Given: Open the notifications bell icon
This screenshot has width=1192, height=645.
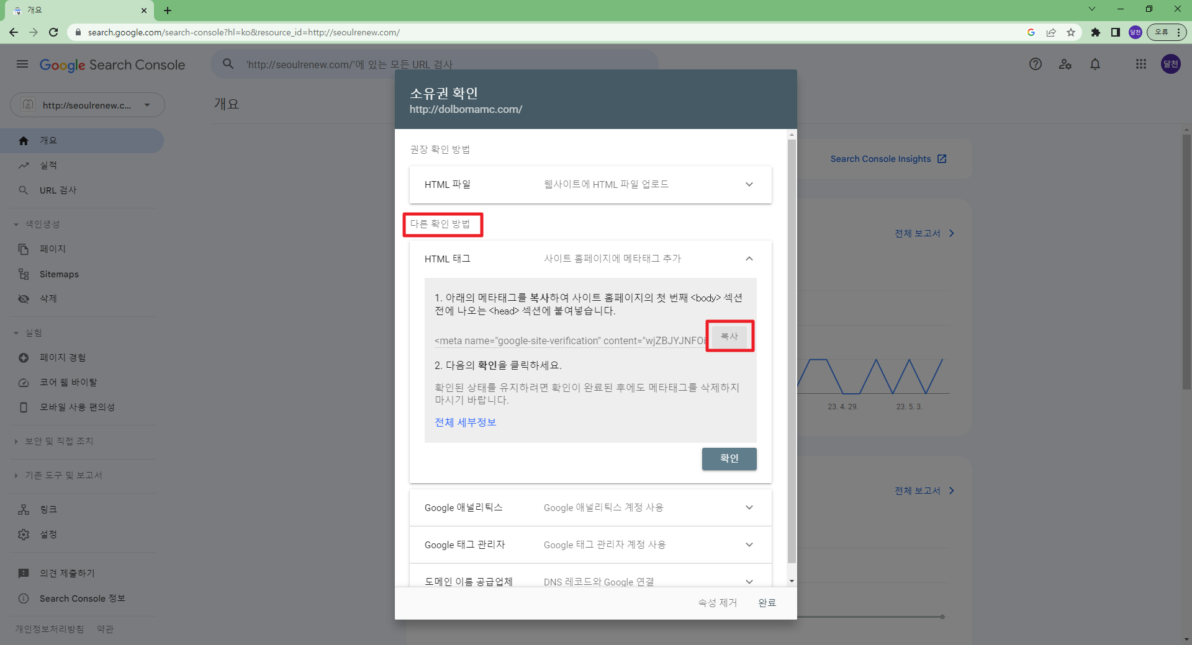Looking at the screenshot, I should point(1095,64).
